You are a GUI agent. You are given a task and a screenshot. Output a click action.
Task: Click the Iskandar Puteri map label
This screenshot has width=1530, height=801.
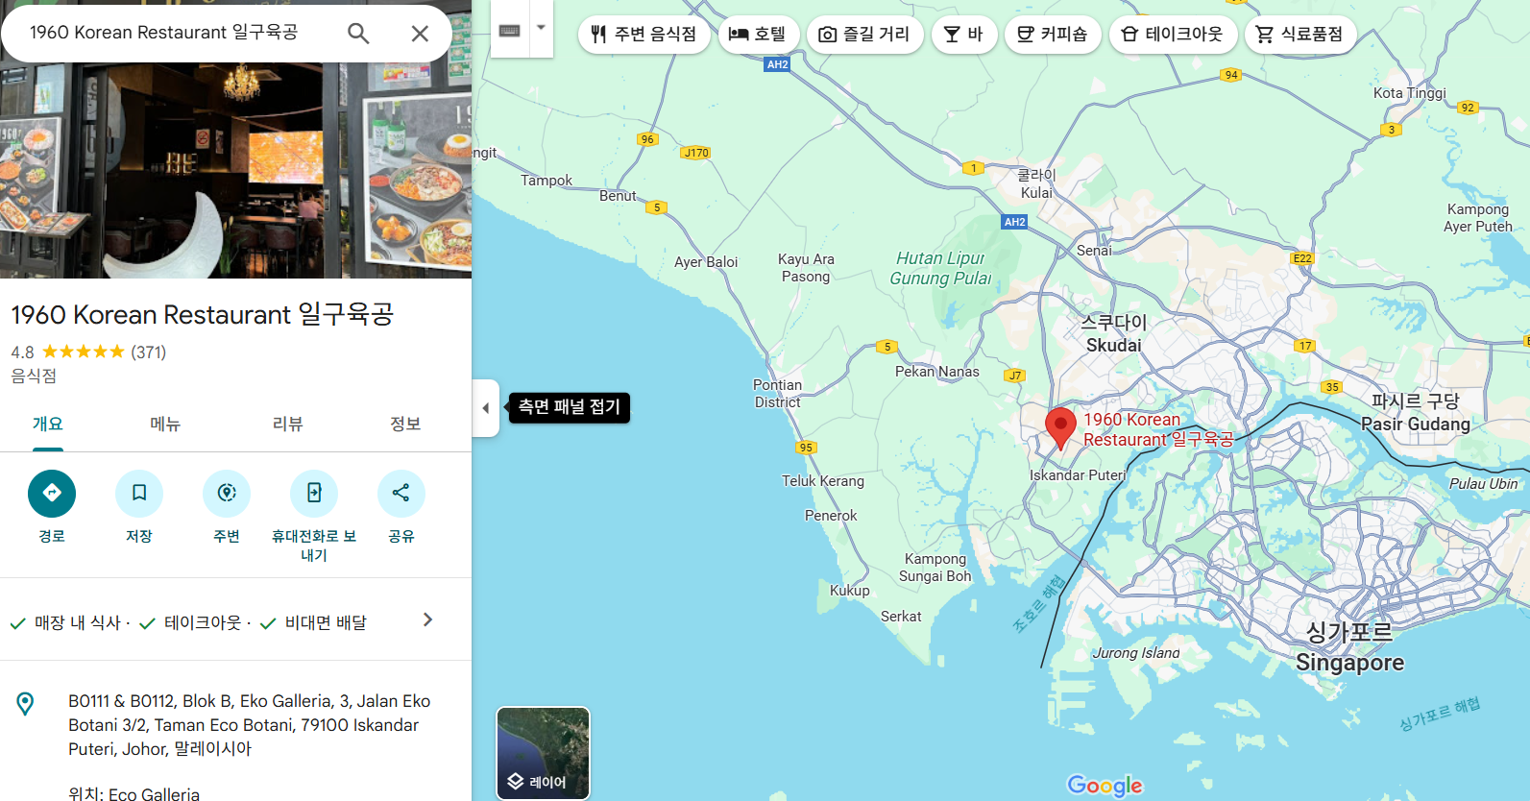click(x=1078, y=475)
